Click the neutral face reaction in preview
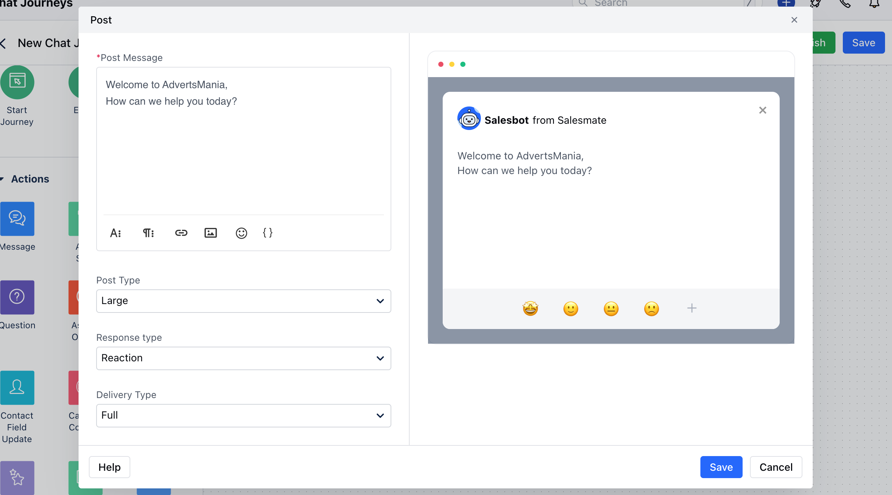 point(611,308)
